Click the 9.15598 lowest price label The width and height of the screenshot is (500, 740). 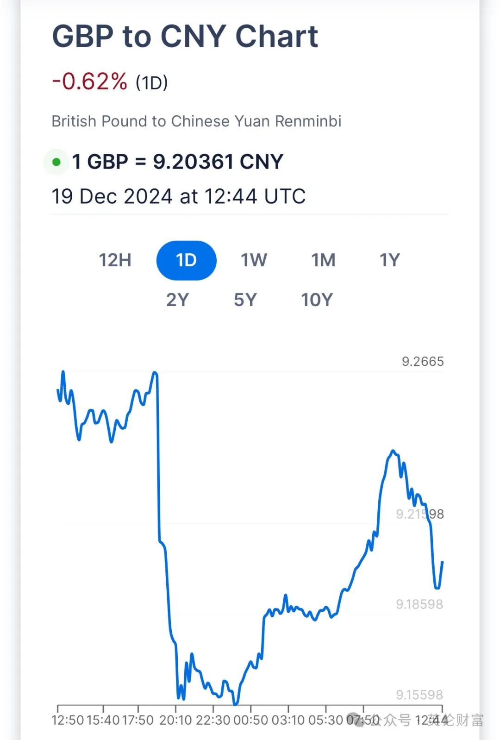click(419, 695)
